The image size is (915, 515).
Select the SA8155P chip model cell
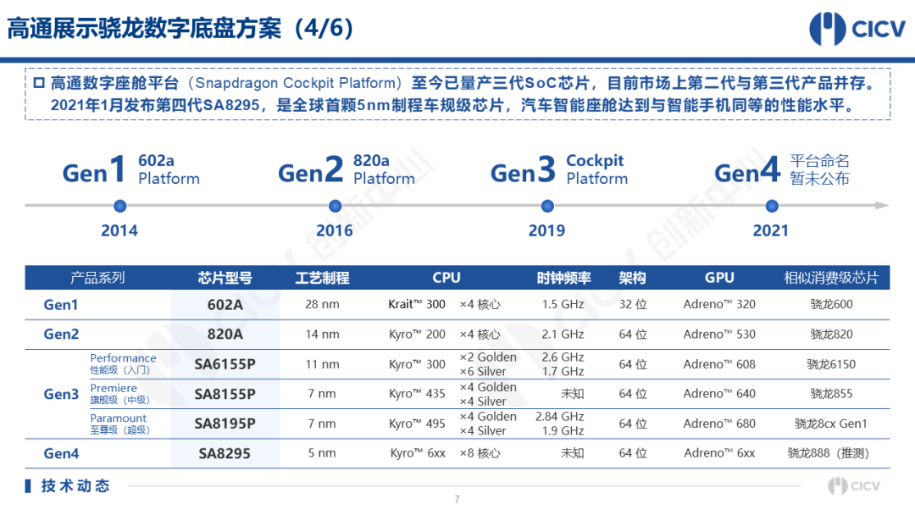point(225,394)
